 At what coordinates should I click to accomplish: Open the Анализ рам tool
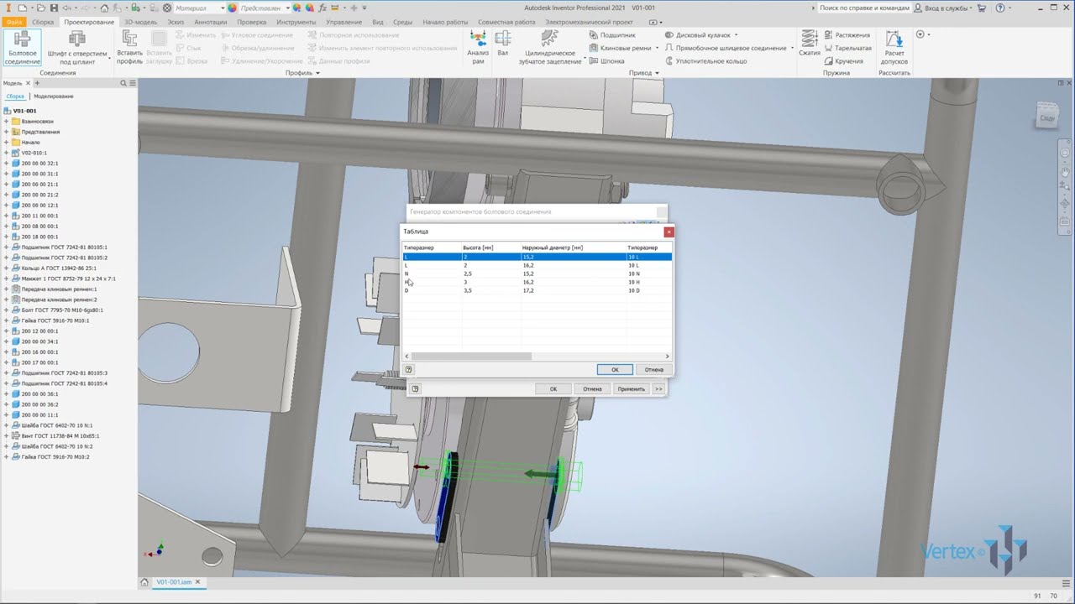(478, 48)
